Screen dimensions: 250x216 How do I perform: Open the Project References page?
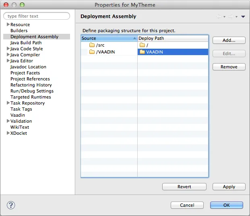30,79
